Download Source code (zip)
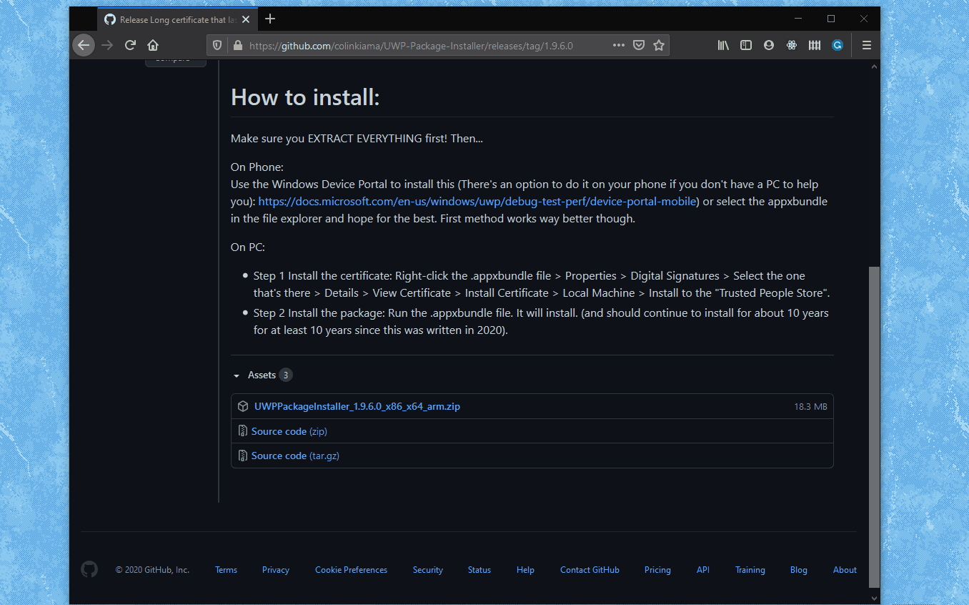Viewport: 969px width, 605px height. [289, 431]
